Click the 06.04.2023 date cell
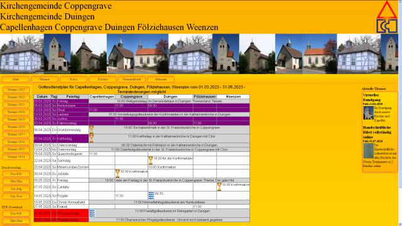Viewport: 402px width, 226px height. [42, 130]
